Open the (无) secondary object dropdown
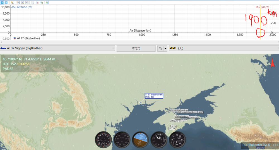This screenshot has width=279, height=150. tap(224, 48)
